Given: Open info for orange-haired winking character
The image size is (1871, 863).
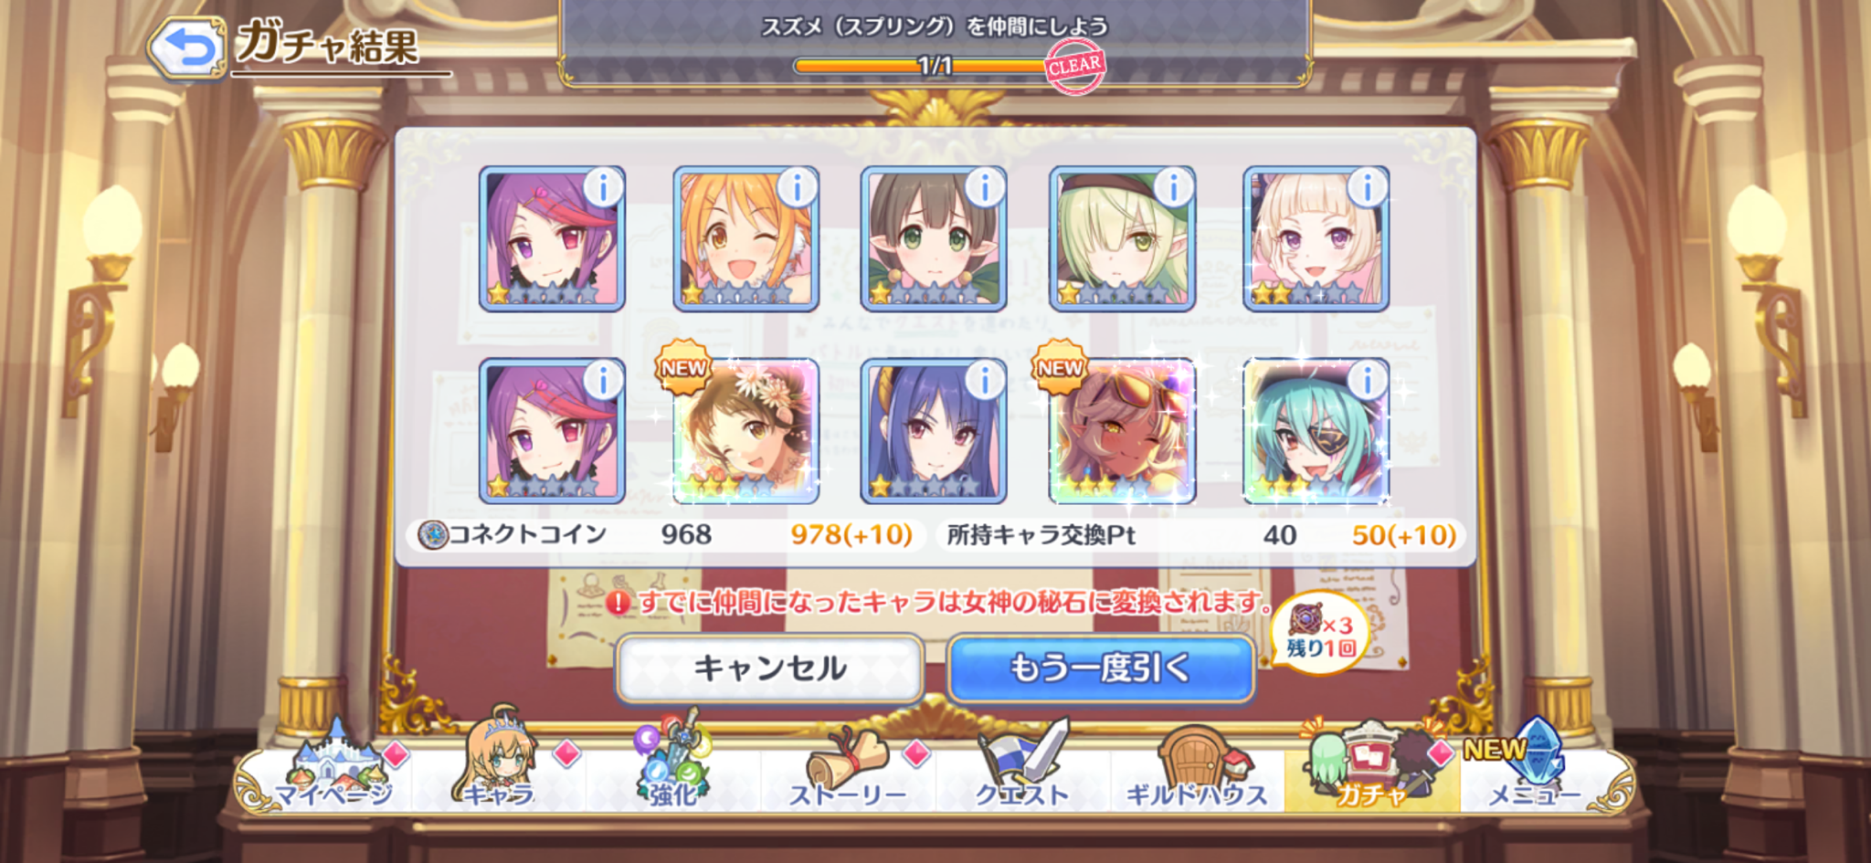Looking at the screenshot, I should [797, 188].
